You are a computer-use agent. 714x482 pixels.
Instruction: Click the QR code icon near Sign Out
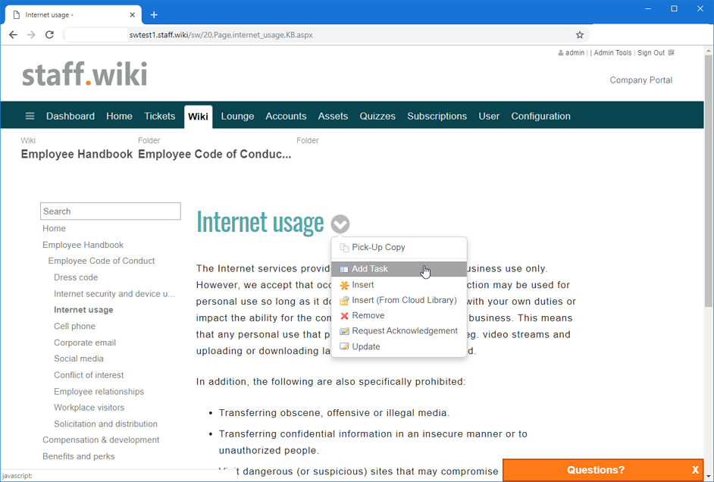(x=672, y=53)
